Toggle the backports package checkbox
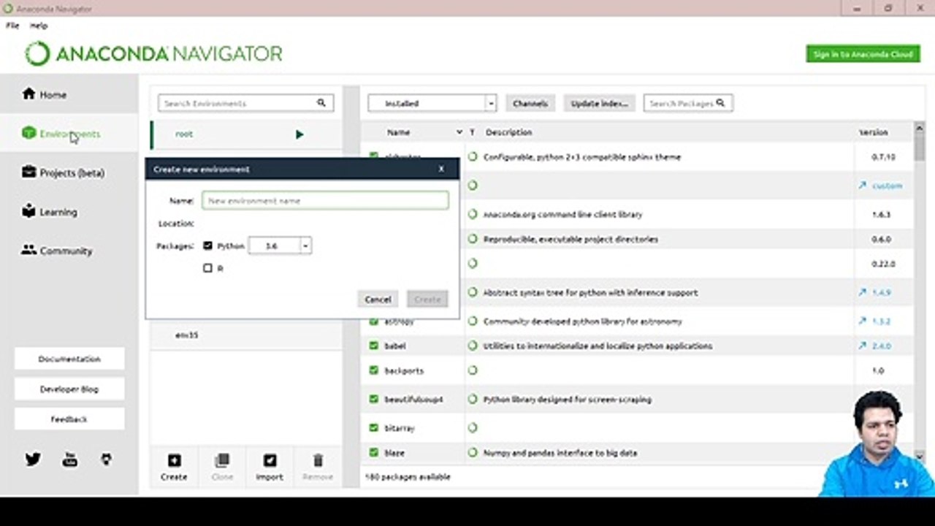The width and height of the screenshot is (935, 526). 374,370
